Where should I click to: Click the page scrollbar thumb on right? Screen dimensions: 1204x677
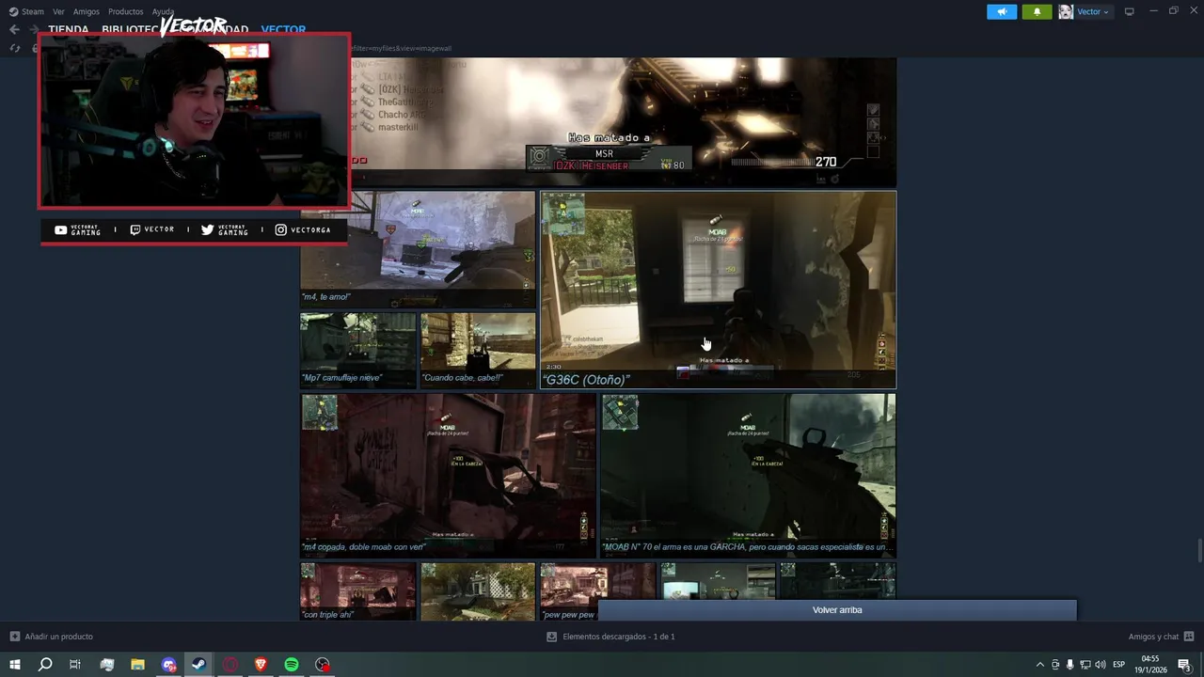(x=1199, y=548)
